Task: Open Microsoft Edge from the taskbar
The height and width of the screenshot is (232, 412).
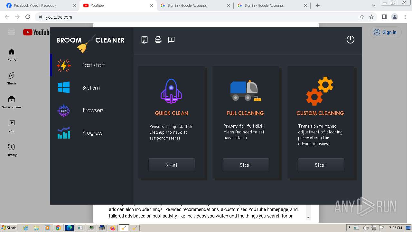Action: 69,228
